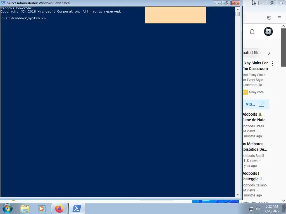Image resolution: width=286 pixels, height=214 pixels.
Task: Open Elkay Sinks For The Classroom ad title
Action: [255, 66]
